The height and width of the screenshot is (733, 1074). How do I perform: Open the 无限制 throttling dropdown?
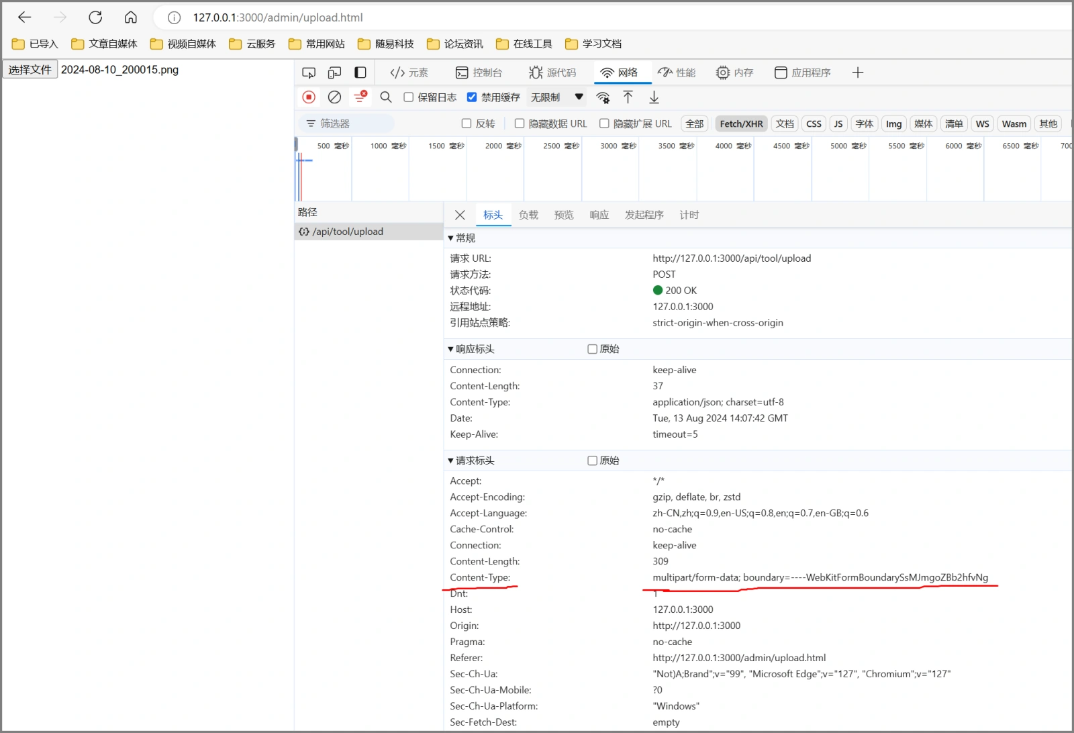[556, 97]
